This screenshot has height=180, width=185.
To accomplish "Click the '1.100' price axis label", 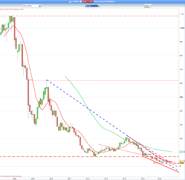I will (x=182, y=14).
